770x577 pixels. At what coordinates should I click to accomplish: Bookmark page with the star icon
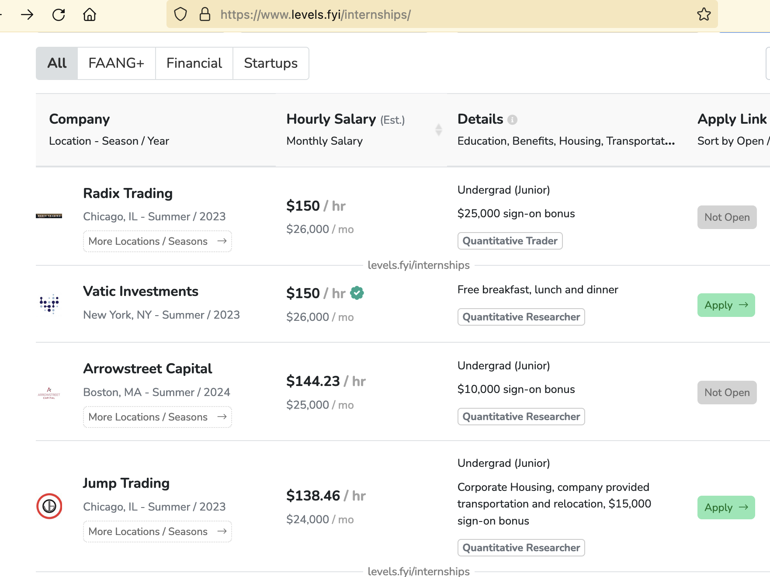(x=704, y=14)
